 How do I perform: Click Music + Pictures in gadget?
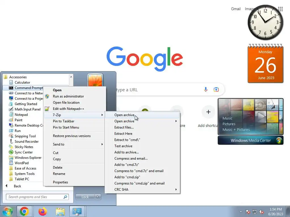click(x=236, y=129)
